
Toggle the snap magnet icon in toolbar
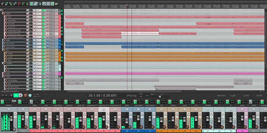pyautogui.click(x=52, y=4)
